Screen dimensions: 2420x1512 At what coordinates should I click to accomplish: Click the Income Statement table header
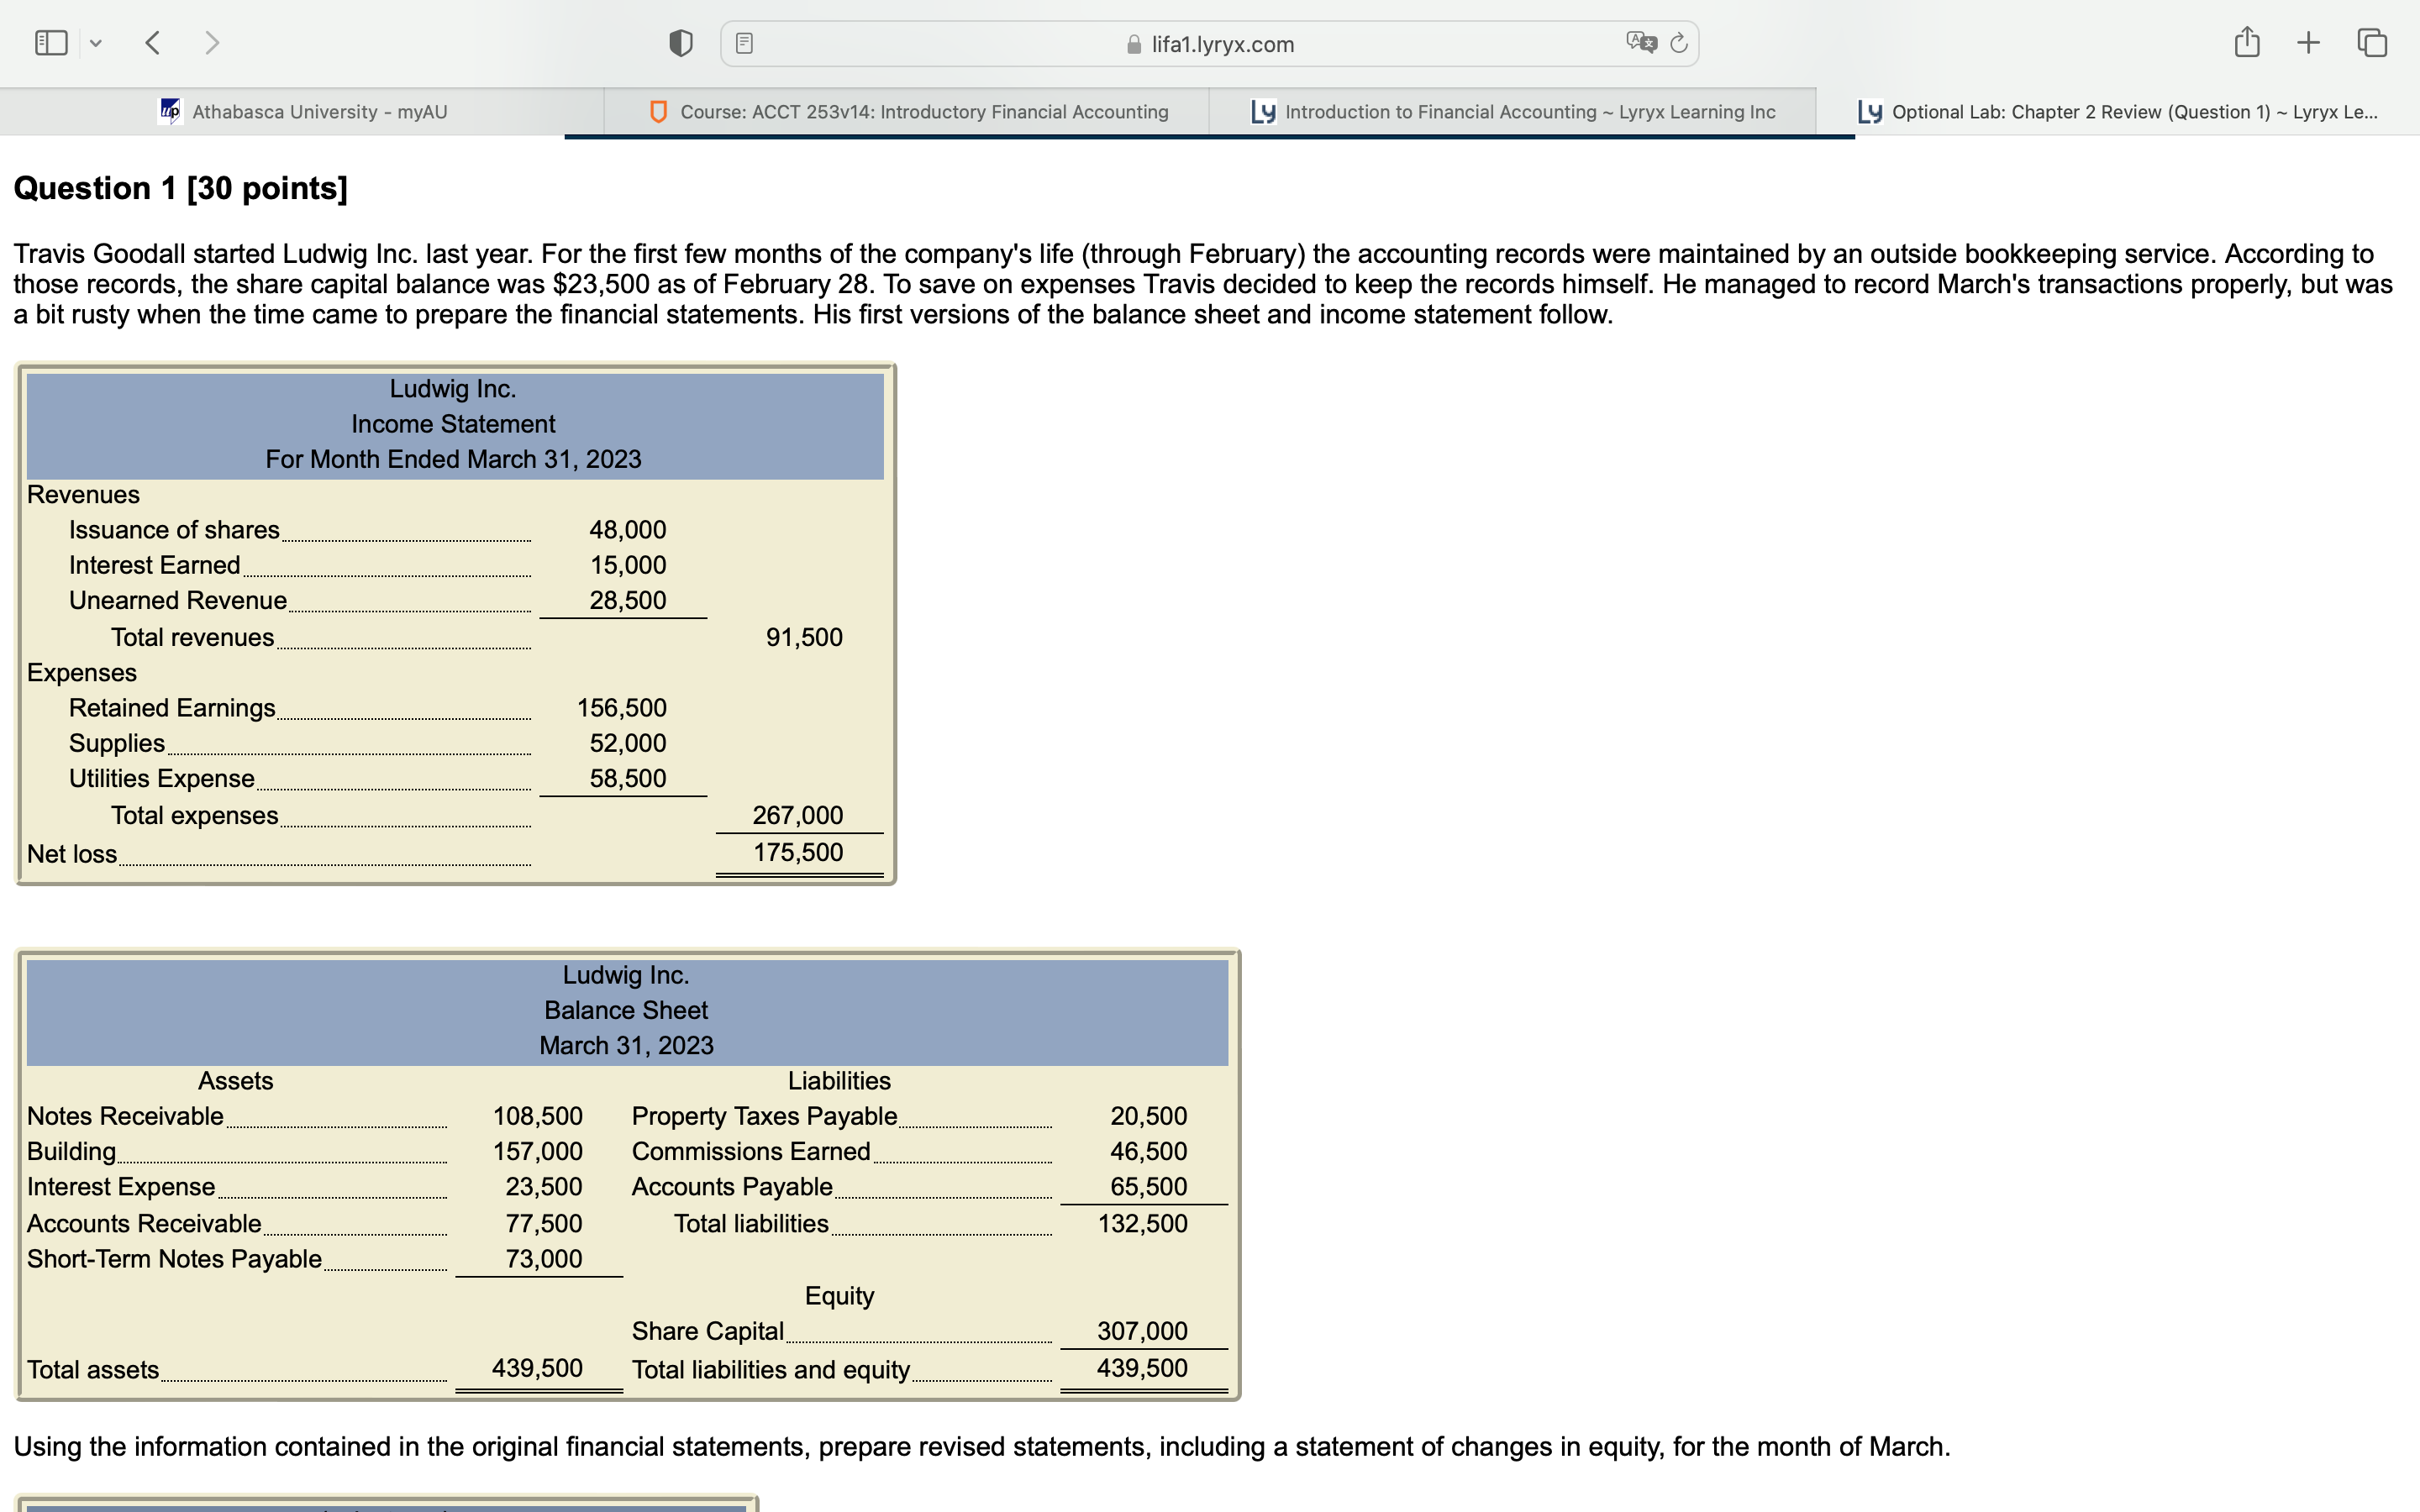pyautogui.click(x=454, y=424)
